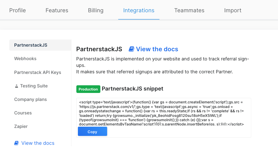This screenshot has height=154, width=278.
Task: Switch to the Features tab
Action: click(57, 10)
